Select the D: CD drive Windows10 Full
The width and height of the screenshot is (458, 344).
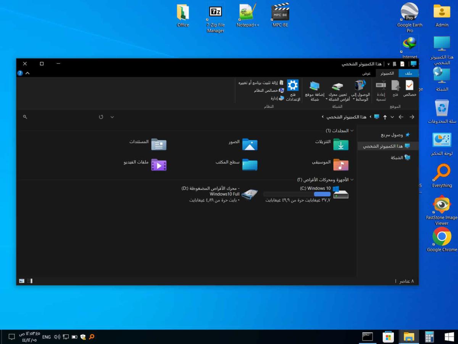click(x=249, y=194)
